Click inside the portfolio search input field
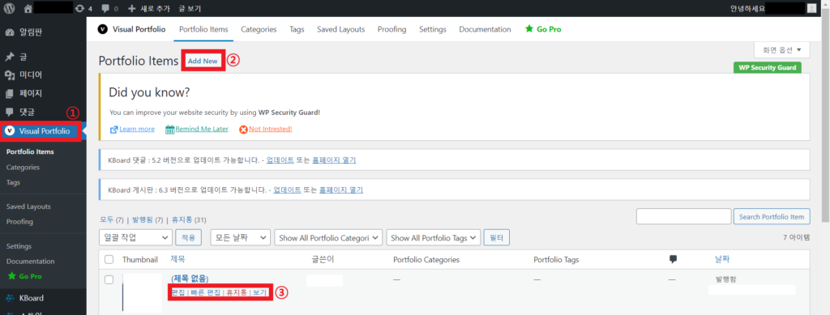 (x=683, y=216)
